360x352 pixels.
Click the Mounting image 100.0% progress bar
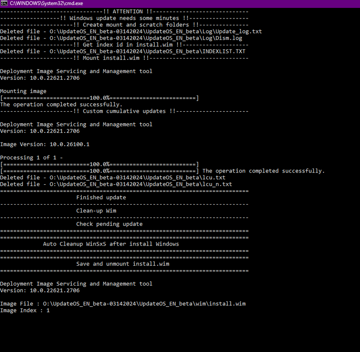[x=99, y=98]
